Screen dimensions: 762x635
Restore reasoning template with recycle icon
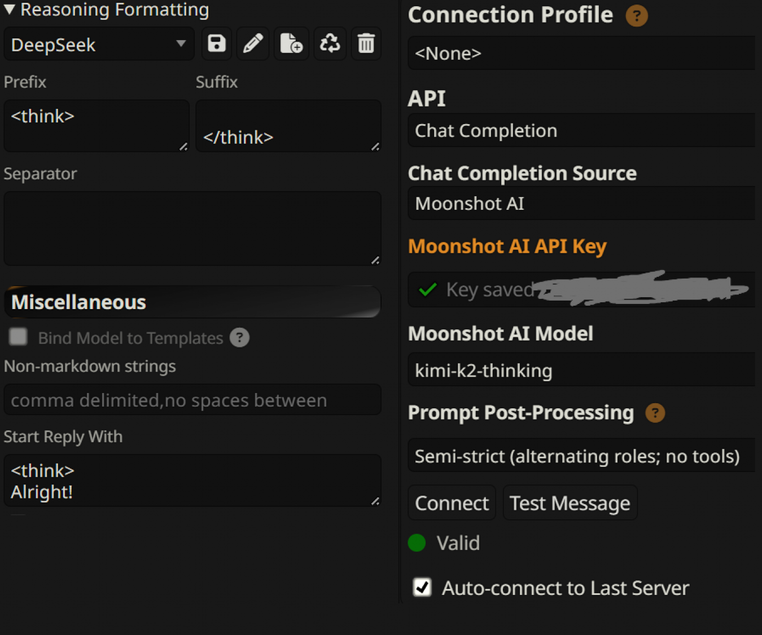click(x=330, y=43)
